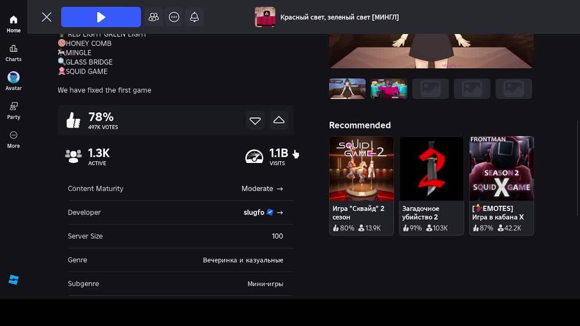Select the fifth placeholder image thumbnail
Image resolution: width=580 pixels, height=326 pixels.
(x=513, y=89)
